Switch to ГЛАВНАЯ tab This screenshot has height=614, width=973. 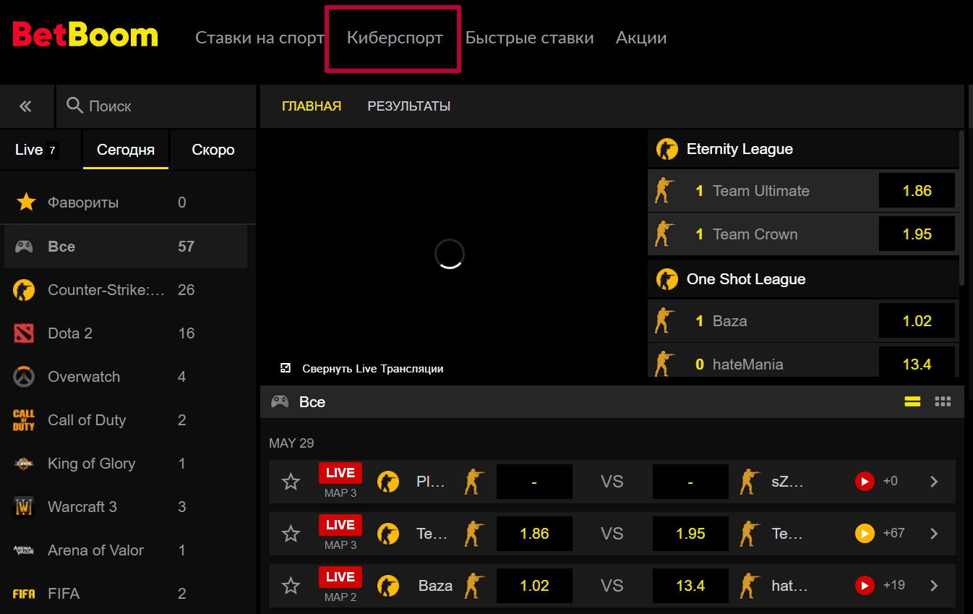click(x=312, y=106)
